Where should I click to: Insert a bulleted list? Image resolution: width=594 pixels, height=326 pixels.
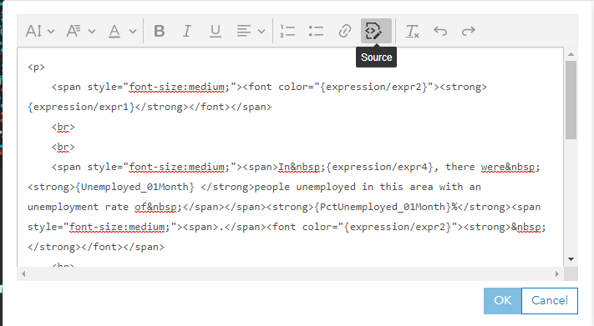point(316,31)
